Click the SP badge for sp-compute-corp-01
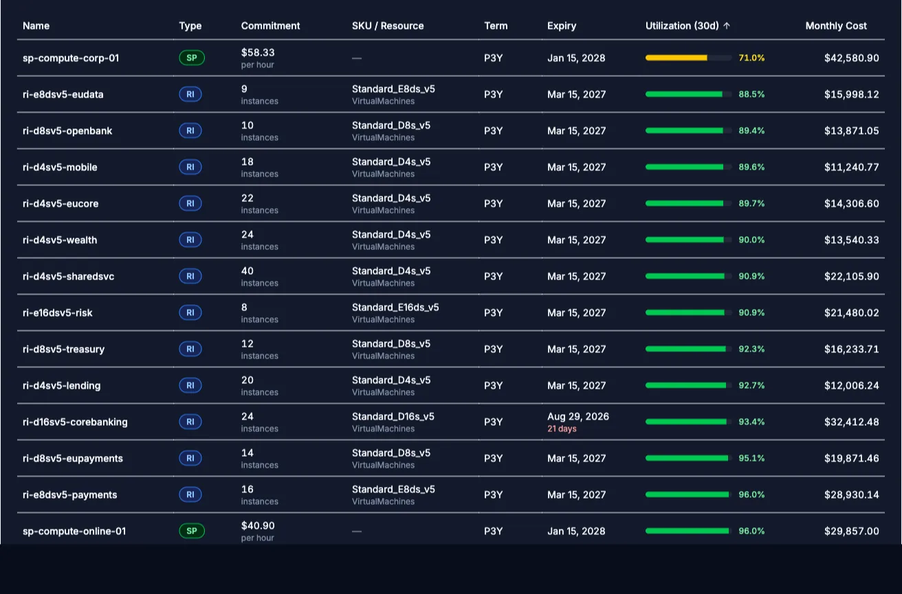Image resolution: width=902 pixels, height=594 pixels. pos(192,58)
